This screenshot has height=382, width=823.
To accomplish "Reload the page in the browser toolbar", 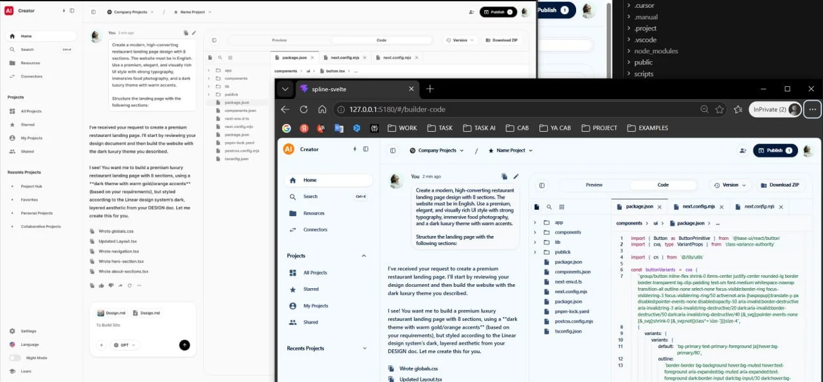I will click(303, 109).
